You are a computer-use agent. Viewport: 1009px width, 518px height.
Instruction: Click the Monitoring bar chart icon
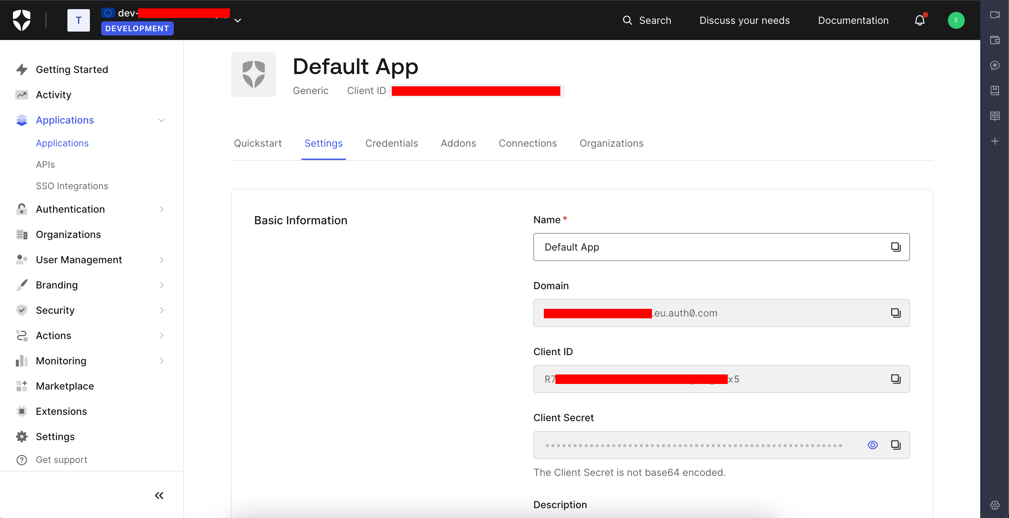[21, 361]
